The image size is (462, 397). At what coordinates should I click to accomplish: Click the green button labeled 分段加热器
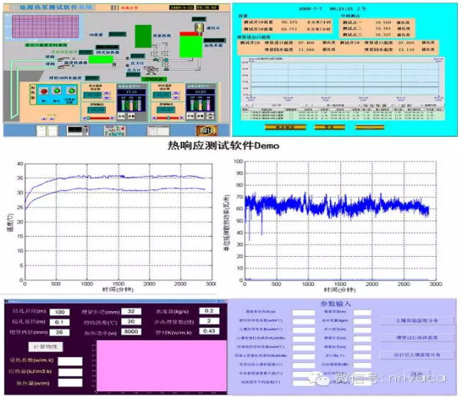[71, 91]
